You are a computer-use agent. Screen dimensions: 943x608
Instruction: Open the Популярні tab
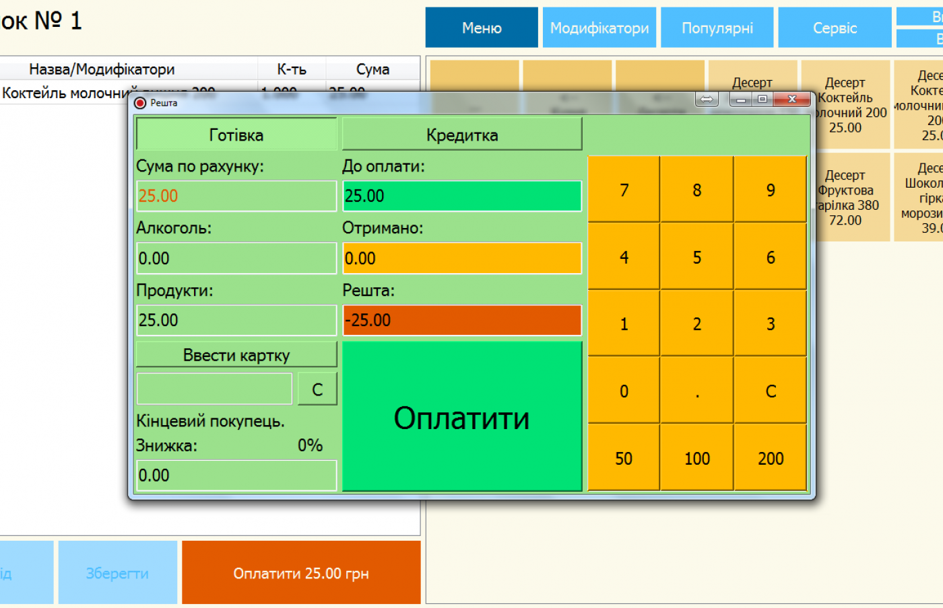717,28
